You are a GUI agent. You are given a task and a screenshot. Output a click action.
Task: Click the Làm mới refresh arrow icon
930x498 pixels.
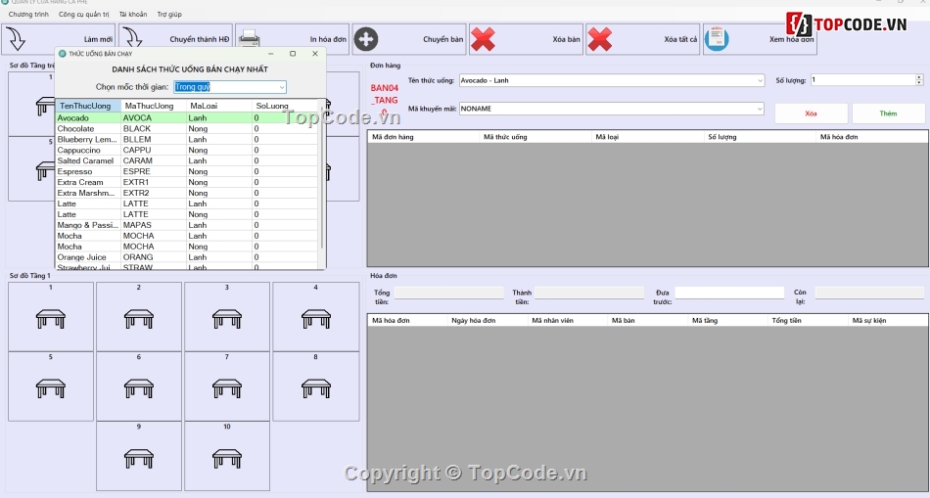17,39
